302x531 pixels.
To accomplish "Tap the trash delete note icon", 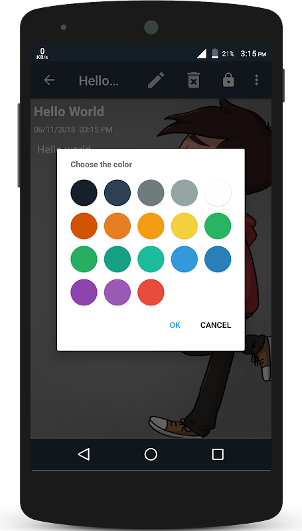I will (x=194, y=80).
